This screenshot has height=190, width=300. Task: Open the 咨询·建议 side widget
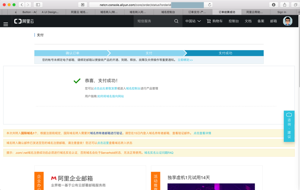[x=289, y=126]
